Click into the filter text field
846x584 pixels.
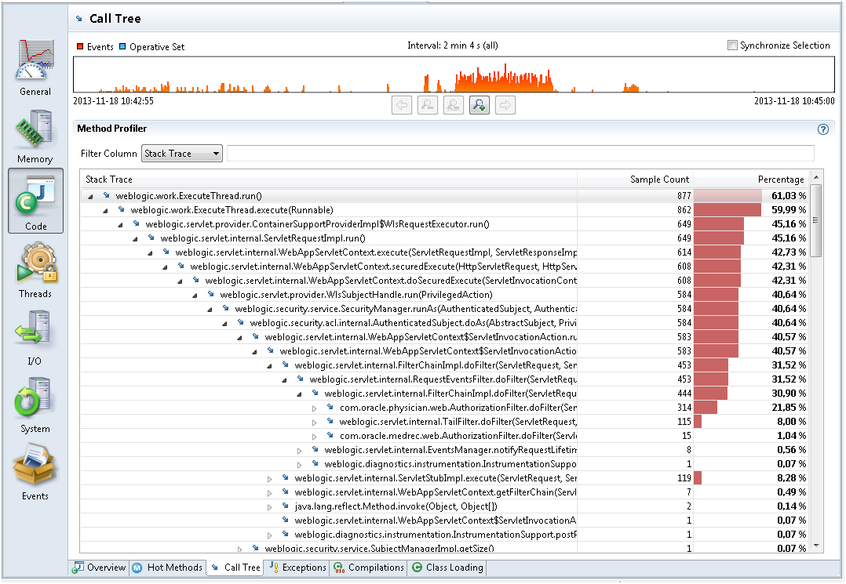520,154
